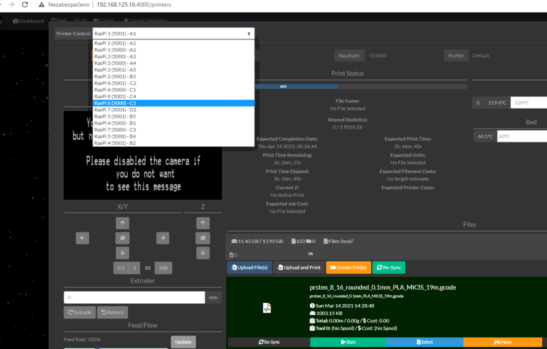Click the extruder length mm field

coord(135,298)
